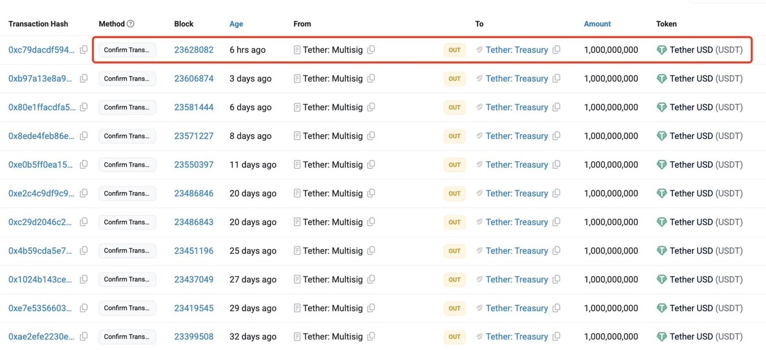
Task: Copy transaction hash 0xae2efe2230e with copy icon
Action: 84,336
